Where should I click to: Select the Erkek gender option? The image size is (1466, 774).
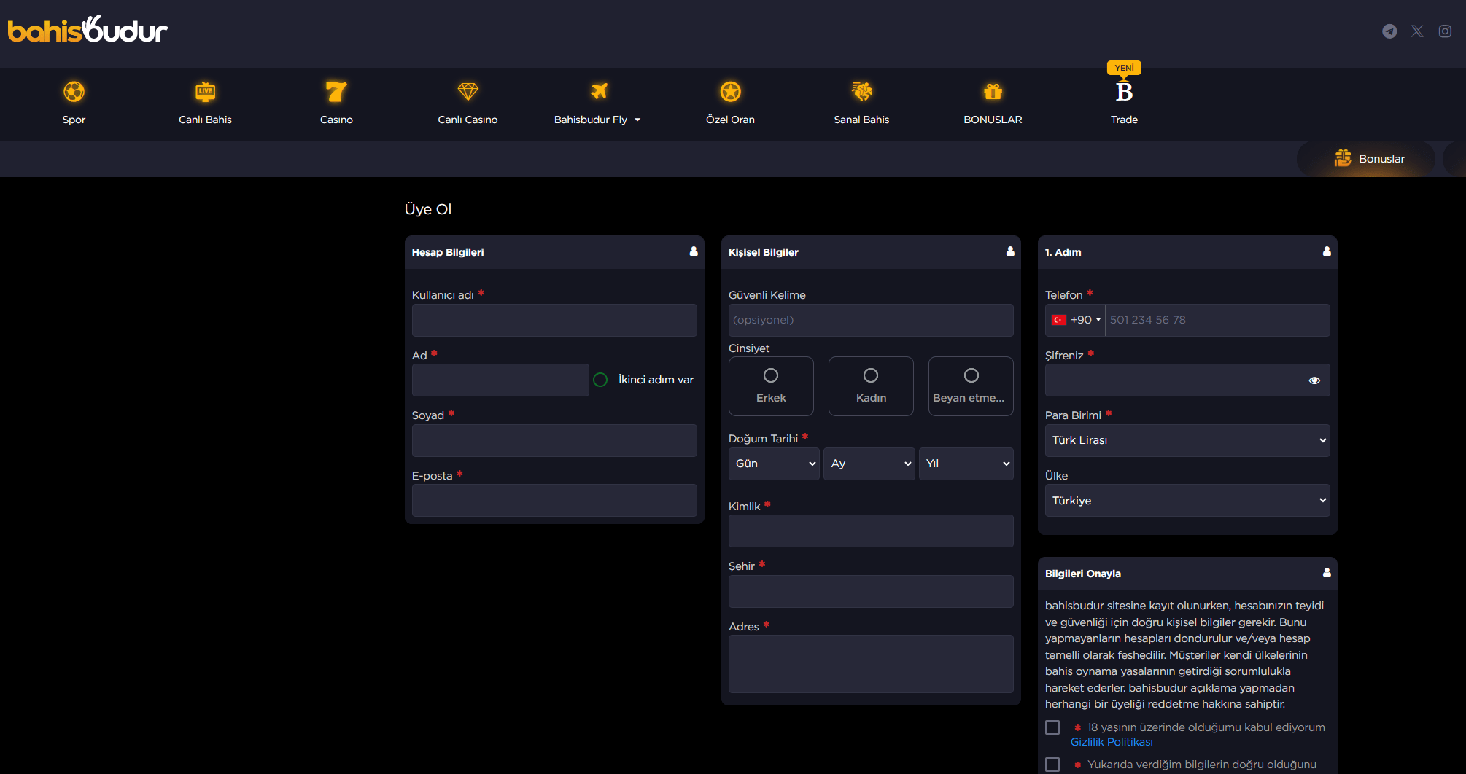(x=771, y=386)
